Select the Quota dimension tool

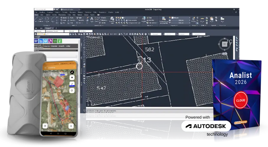97,19
